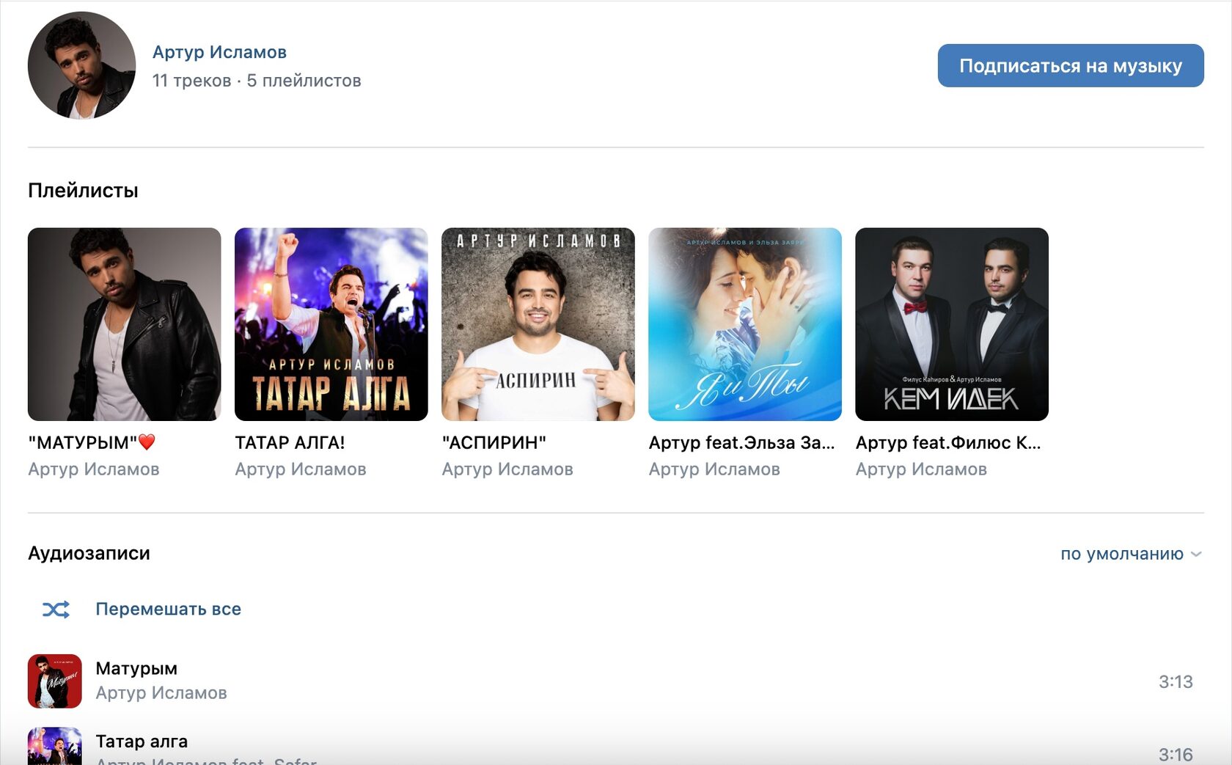Click artist name under "МАТУРЫМ" playlist
The height and width of the screenshot is (765, 1232).
tap(94, 469)
